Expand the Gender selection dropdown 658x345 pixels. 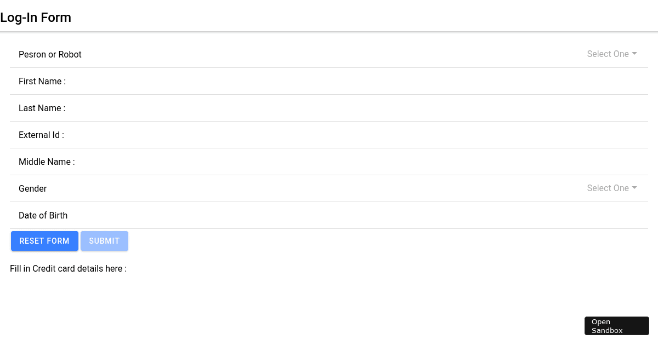coord(611,188)
